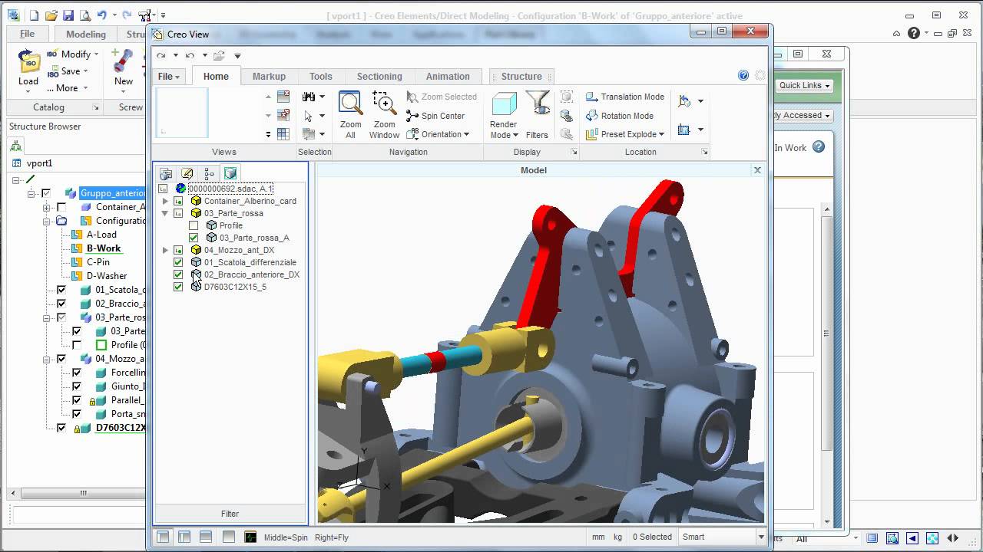Switch to the Sectioning tab
983x552 pixels.
(379, 76)
